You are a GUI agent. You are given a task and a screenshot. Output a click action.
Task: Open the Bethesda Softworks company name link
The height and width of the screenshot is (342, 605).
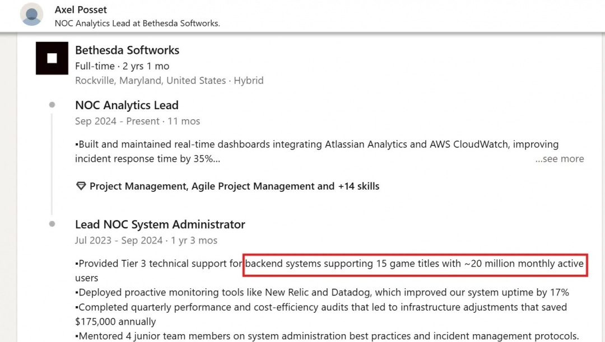127,50
